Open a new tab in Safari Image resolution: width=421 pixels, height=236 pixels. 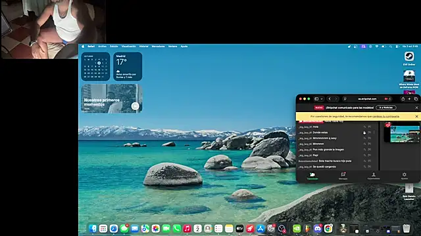point(409,99)
